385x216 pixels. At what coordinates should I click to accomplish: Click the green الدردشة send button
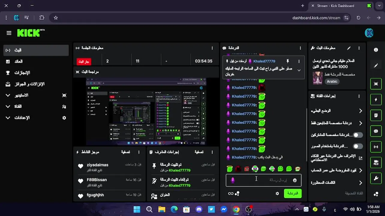coord(293,193)
